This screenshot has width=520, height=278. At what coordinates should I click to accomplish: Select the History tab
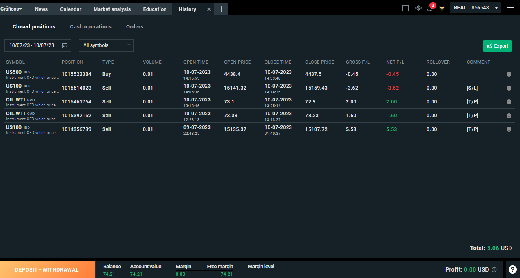pyautogui.click(x=188, y=9)
